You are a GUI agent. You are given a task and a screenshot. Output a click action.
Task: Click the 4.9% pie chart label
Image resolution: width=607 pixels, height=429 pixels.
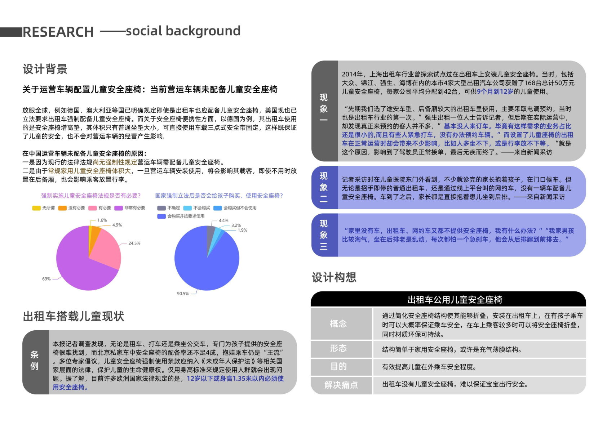point(117,225)
